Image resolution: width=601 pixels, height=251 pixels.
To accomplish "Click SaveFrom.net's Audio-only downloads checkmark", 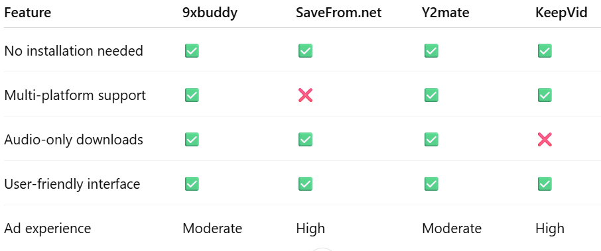I will pyautogui.click(x=305, y=140).
